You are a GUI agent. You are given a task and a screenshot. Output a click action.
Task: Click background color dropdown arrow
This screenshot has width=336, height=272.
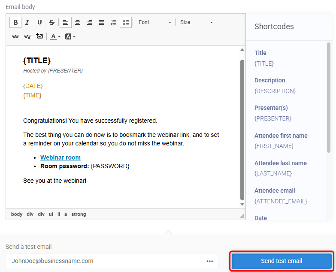pyautogui.click(x=74, y=37)
